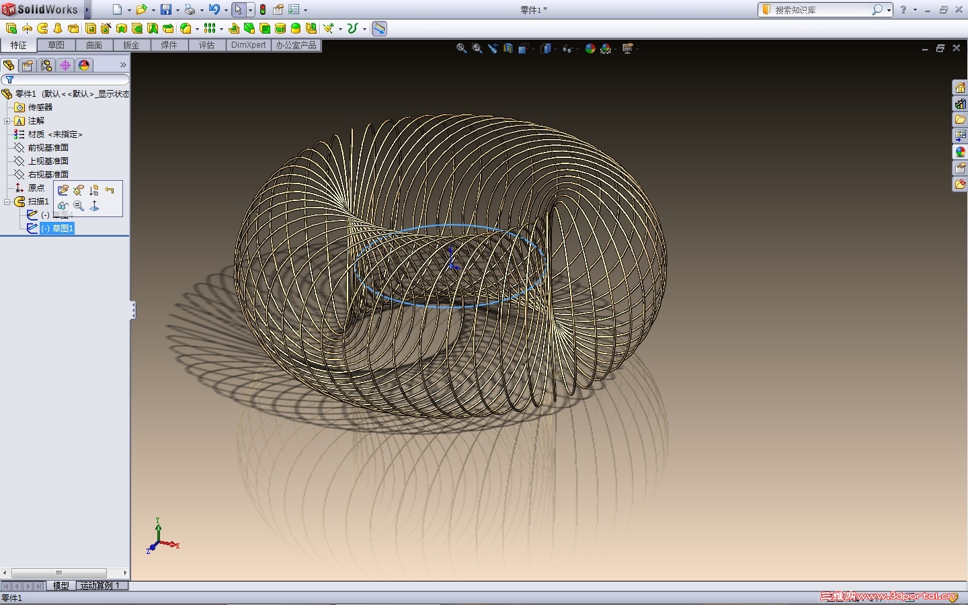
Task: Expand the manager panel tabs chevron
Action: [123, 65]
